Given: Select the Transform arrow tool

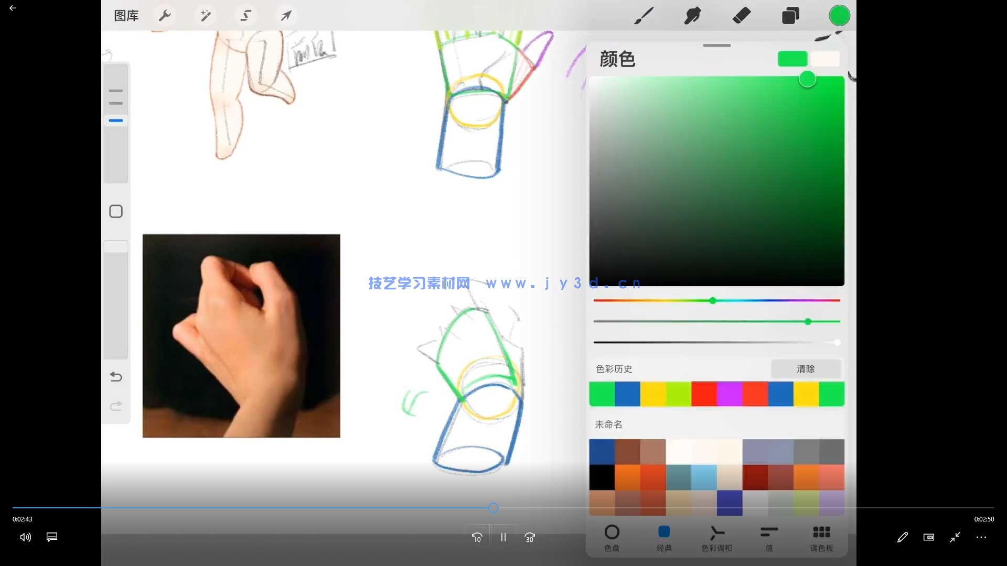Looking at the screenshot, I should click(286, 16).
